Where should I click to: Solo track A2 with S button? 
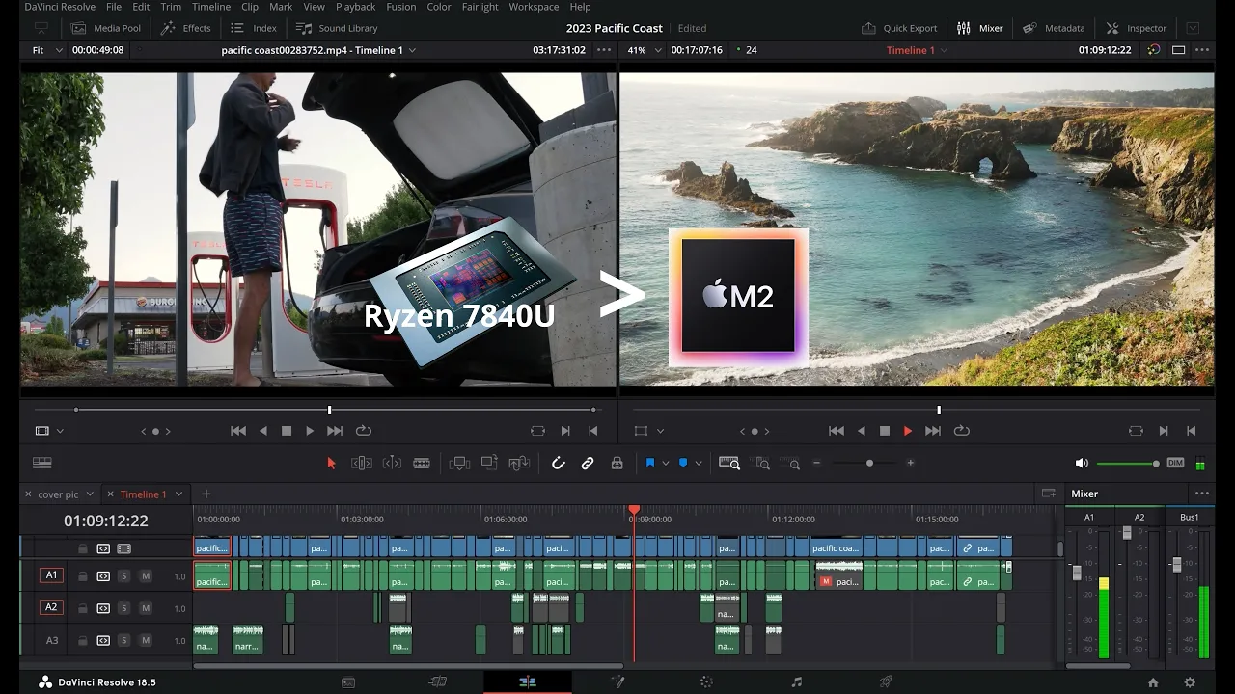click(x=123, y=607)
